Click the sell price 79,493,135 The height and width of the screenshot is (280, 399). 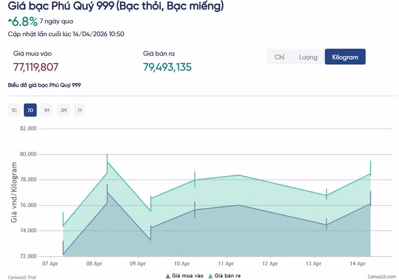166,67
